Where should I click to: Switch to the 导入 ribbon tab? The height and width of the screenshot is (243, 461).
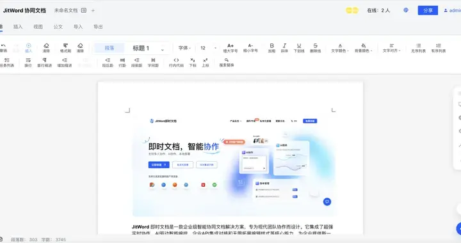(x=78, y=27)
